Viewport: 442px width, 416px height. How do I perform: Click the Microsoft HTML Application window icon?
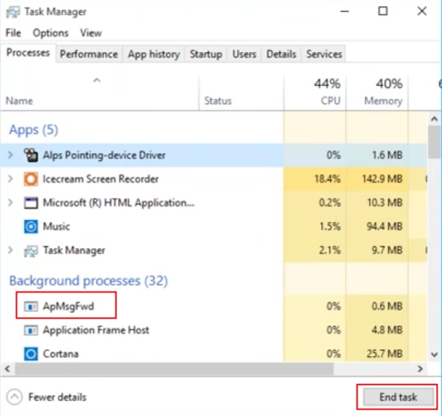[31, 203]
